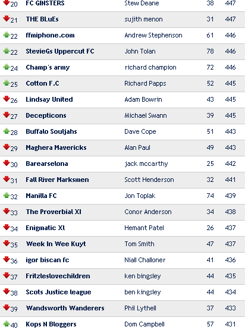
Task: Open Decepticons team link
Action: [46, 115]
